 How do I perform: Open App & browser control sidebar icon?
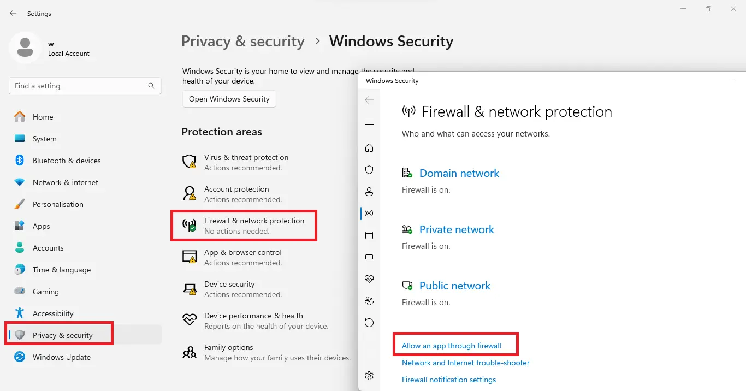(x=369, y=235)
